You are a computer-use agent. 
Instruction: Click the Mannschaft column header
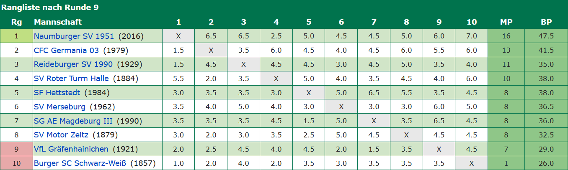(58, 22)
